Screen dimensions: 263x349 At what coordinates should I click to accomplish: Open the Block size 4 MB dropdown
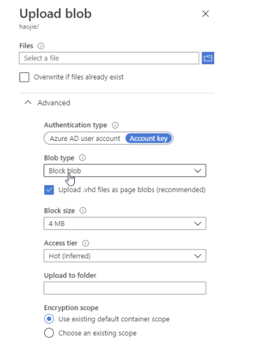[125, 223]
